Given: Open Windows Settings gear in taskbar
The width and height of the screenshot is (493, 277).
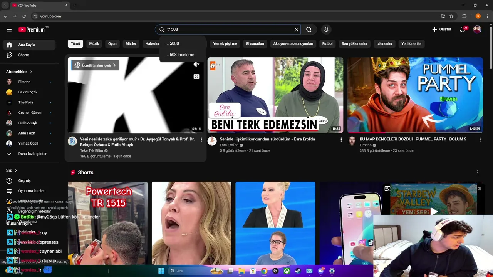Looking at the screenshot, I should 332,271.
